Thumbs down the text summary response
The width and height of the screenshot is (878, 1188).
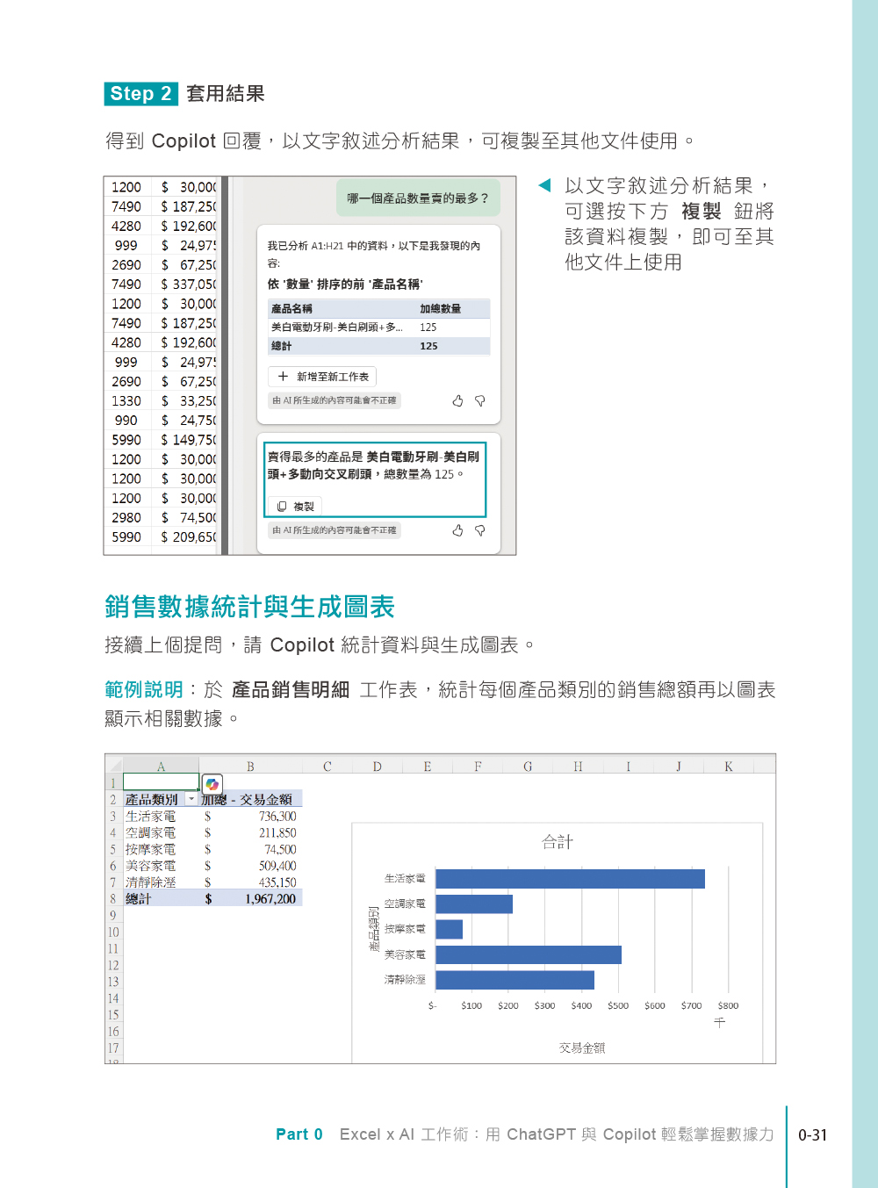480,530
